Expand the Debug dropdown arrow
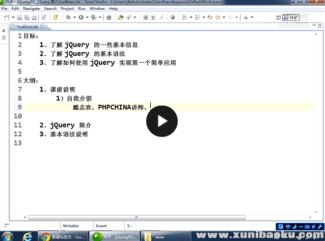The width and height of the screenshot is (325, 241). [x=74, y=17]
